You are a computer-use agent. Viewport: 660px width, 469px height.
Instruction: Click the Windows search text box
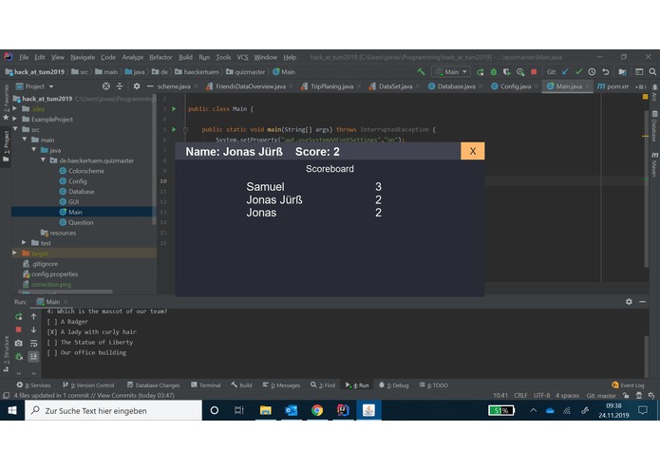(x=114, y=410)
